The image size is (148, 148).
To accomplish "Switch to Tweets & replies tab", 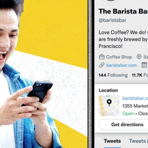I will pos(138,141).
